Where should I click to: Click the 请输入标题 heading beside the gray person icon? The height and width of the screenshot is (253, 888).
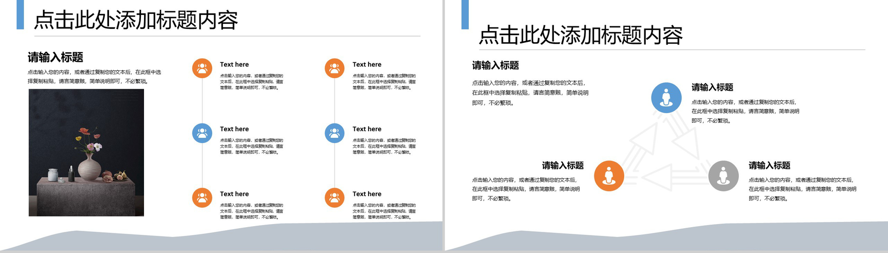point(770,165)
